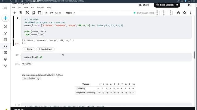This screenshot has width=197, height=110.
Task: Paste the cell with the clipboard icon
Action: point(40,13)
